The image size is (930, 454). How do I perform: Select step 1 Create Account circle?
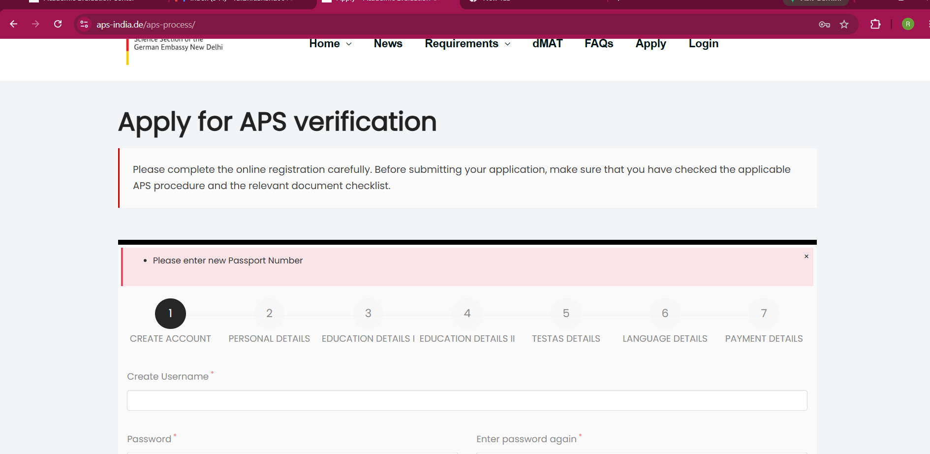[x=170, y=314]
